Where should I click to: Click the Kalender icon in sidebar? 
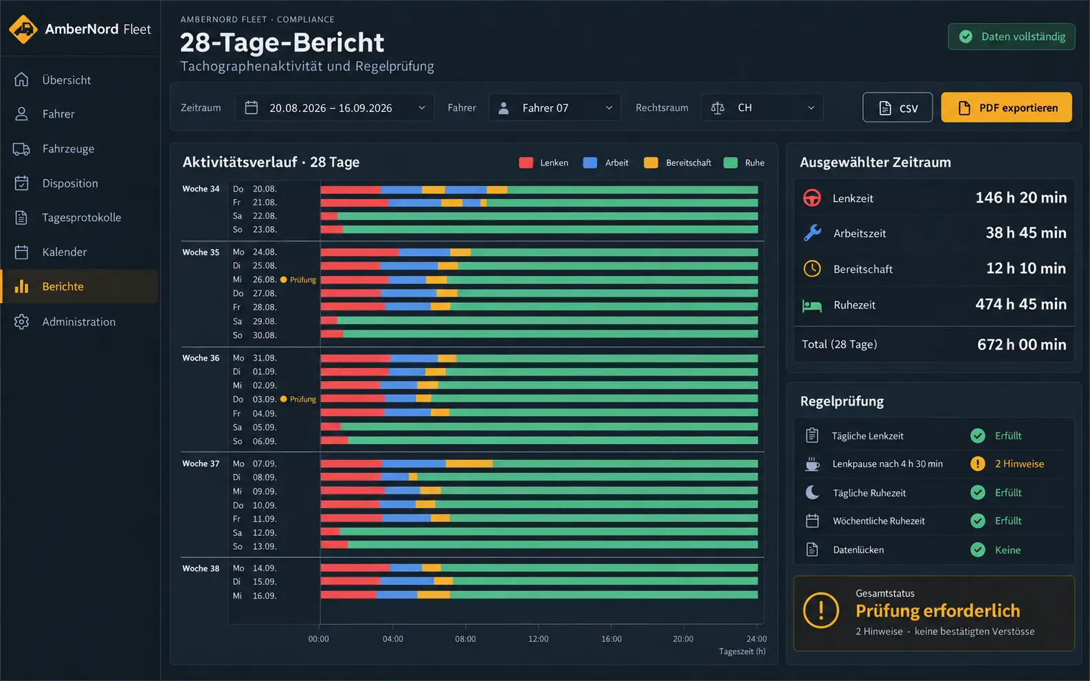click(21, 252)
